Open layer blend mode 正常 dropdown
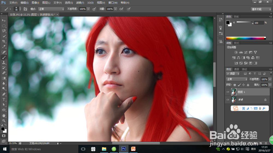The width and height of the screenshot is (273, 153). 237,79
